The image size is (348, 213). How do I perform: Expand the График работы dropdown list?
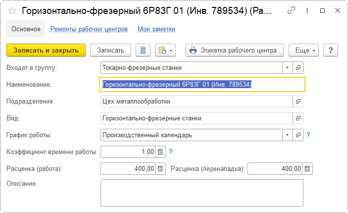[288, 135]
